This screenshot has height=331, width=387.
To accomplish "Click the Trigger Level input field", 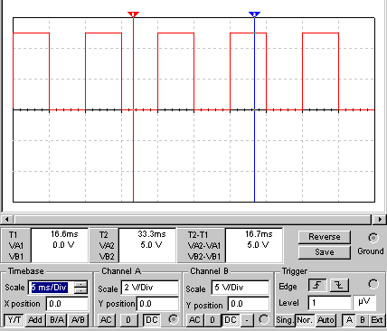I will point(330,303).
